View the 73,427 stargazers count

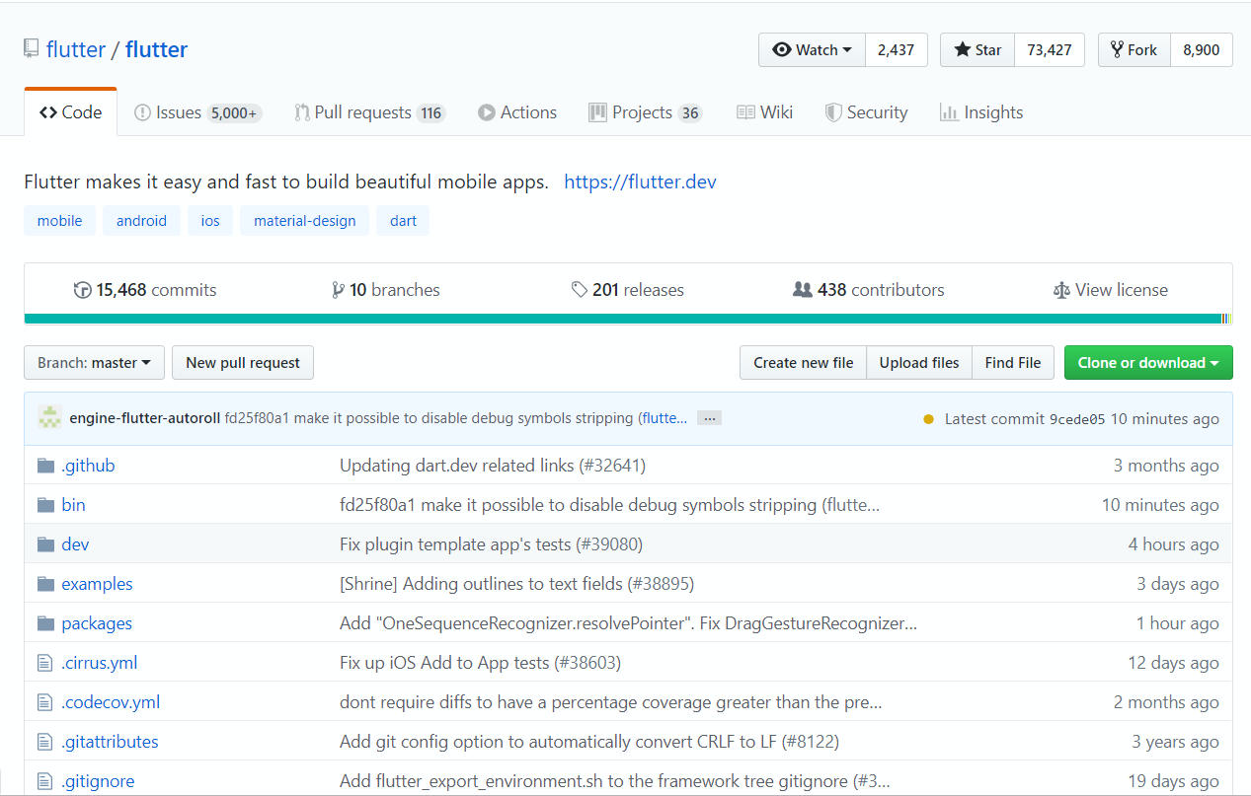tap(1050, 50)
